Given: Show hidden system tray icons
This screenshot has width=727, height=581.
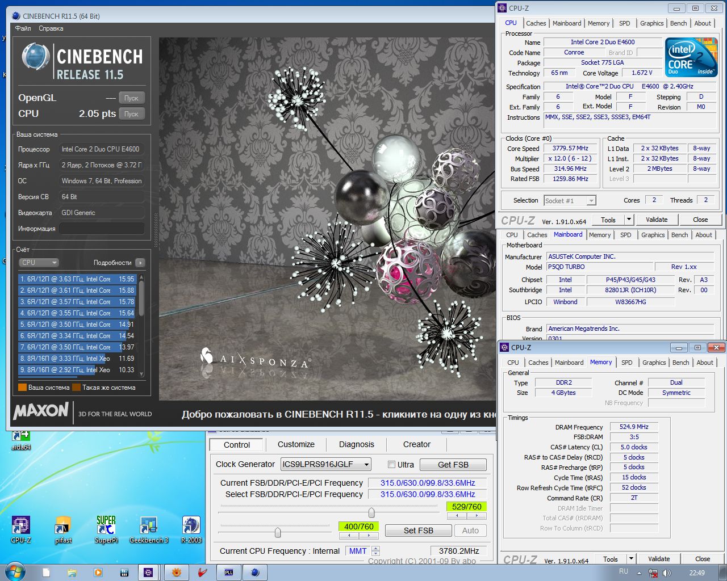Looking at the screenshot, I should [x=639, y=572].
